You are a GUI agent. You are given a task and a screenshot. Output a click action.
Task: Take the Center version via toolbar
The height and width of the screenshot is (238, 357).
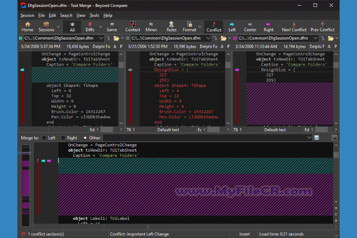(250, 27)
